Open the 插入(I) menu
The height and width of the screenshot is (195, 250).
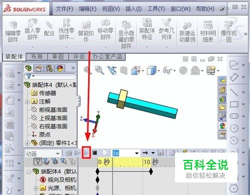point(133,8)
